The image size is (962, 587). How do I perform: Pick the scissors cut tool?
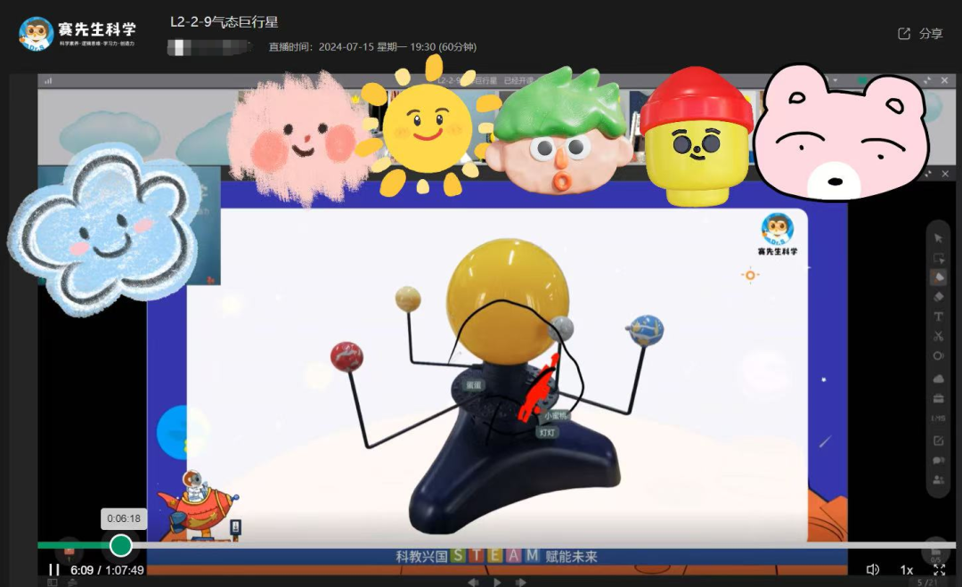pos(938,336)
